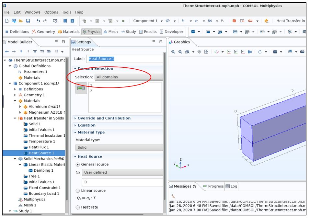The image size is (310, 218).
Task: Open a model with the folder icon
Action: tap(21, 21)
